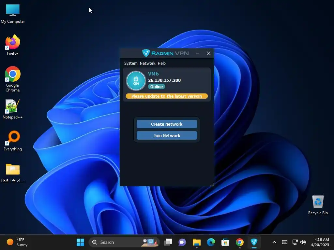This screenshot has height=250, width=334.
Task: Click the IP address 26.130.157.200
Action: click(x=164, y=80)
